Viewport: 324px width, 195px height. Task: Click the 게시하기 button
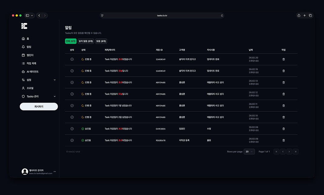(39, 107)
